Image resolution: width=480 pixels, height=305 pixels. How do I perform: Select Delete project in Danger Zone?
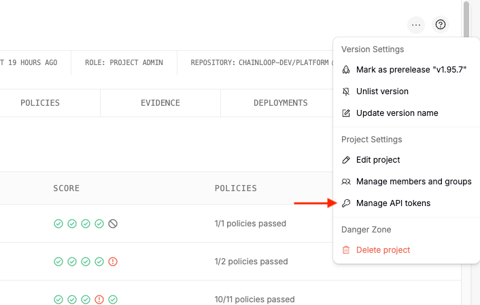[x=406, y=250]
